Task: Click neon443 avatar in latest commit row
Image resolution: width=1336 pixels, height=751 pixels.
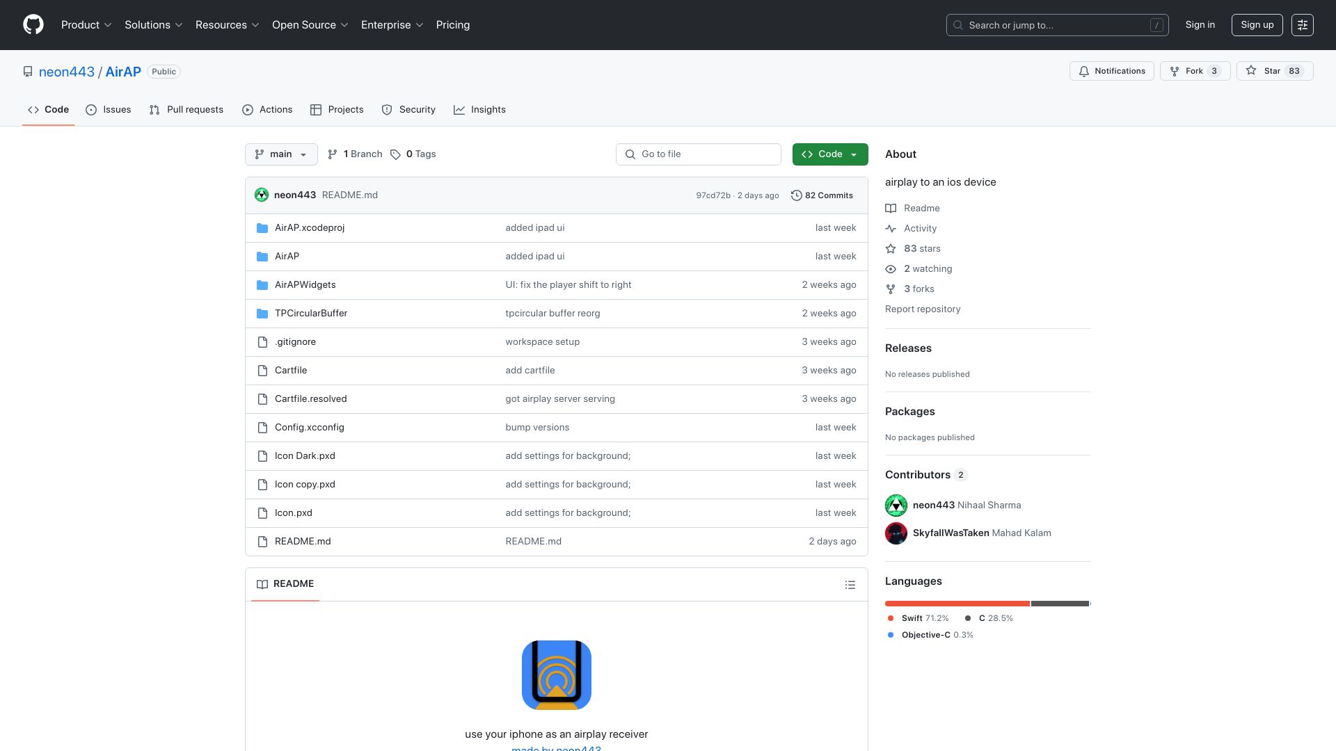Action: point(262,195)
